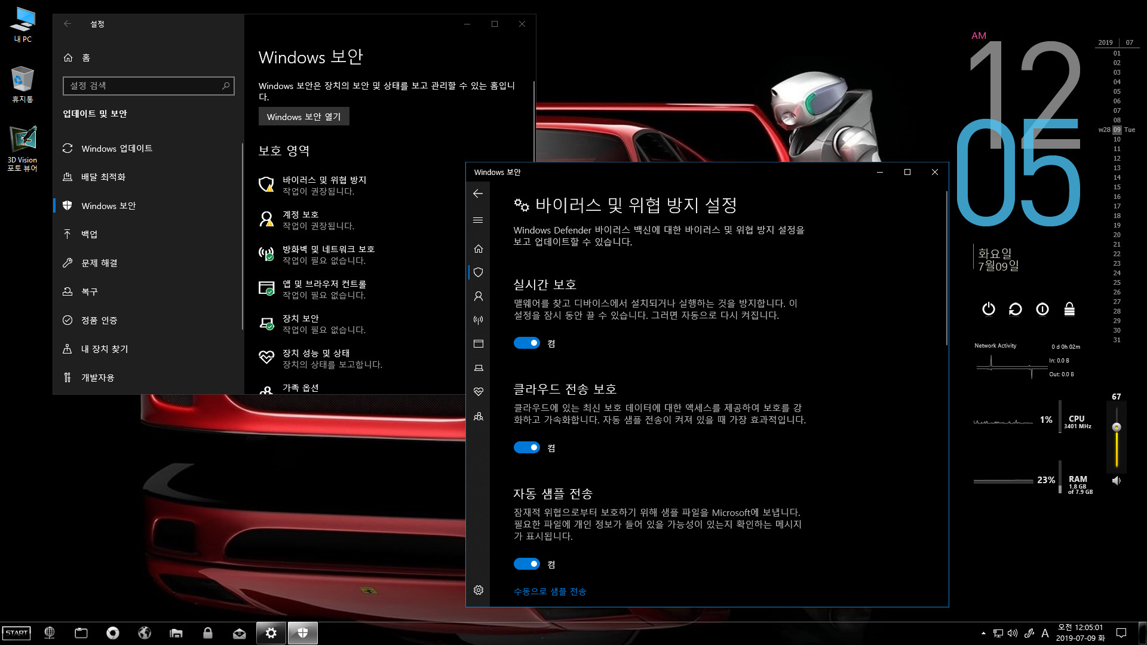Click the restart icon in desktop widget

point(1016,309)
